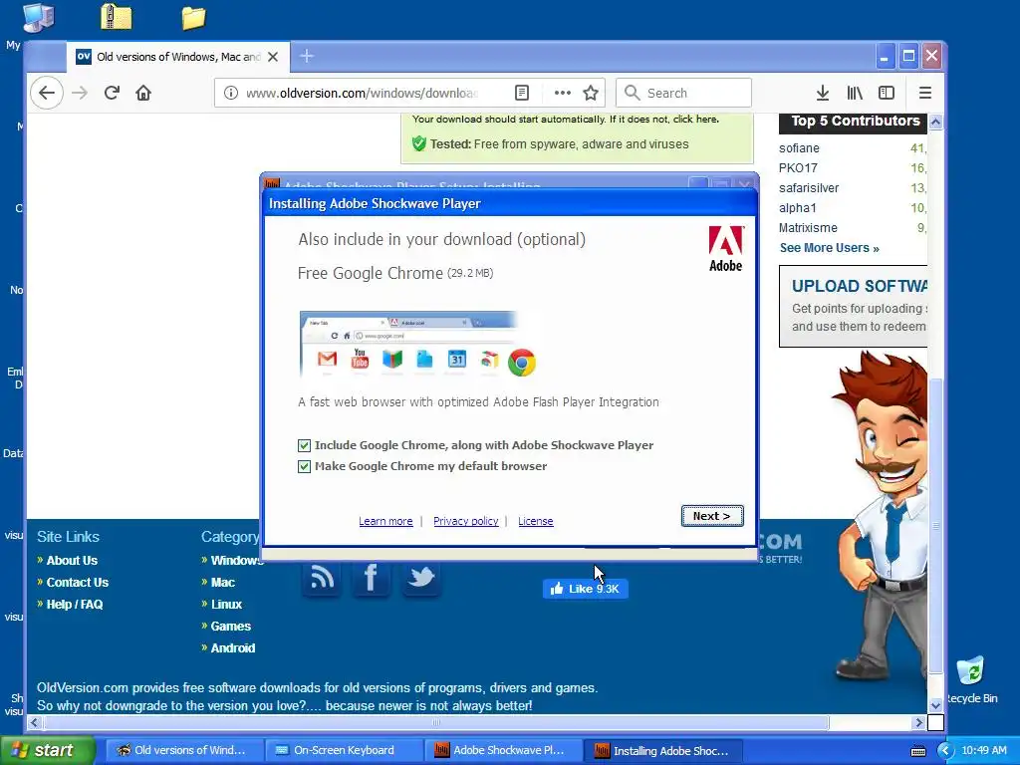Toggle reader view icon in address bar
This screenshot has width=1020, height=765.
click(x=522, y=93)
